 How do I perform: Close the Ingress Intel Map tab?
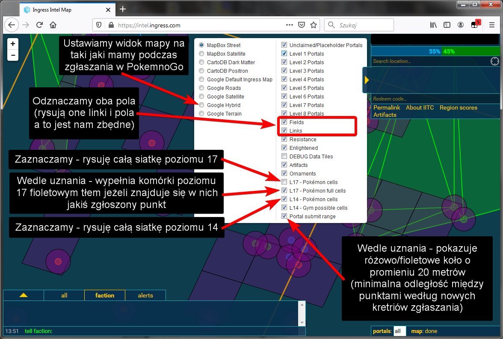pos(108,10)
